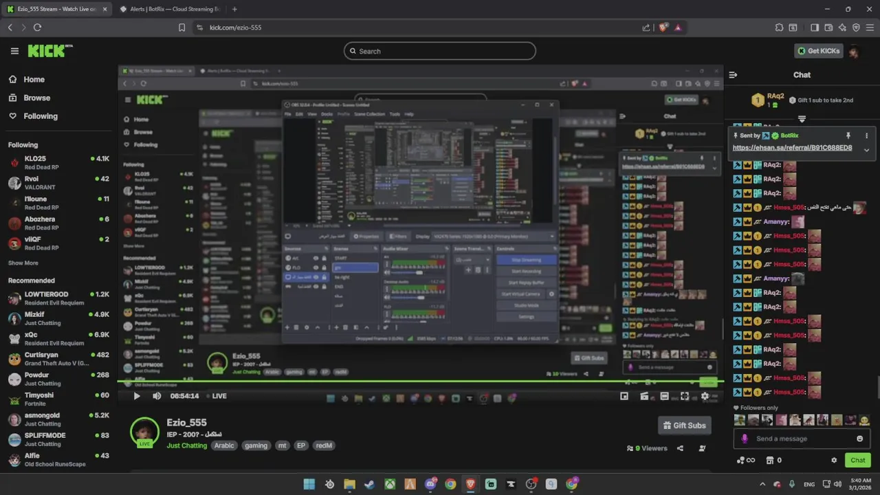
Task: Open Curtisryan recommended channel
Action: [58, 358]
